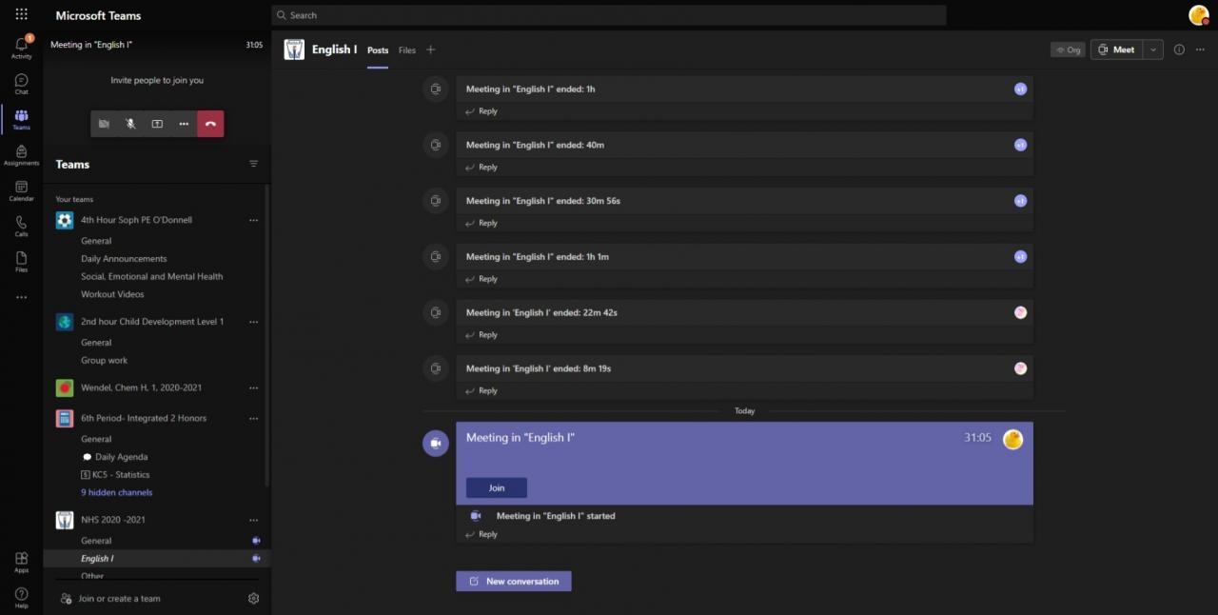Click Join or create a team
The image size is (1218, 615).
point(110,599)
